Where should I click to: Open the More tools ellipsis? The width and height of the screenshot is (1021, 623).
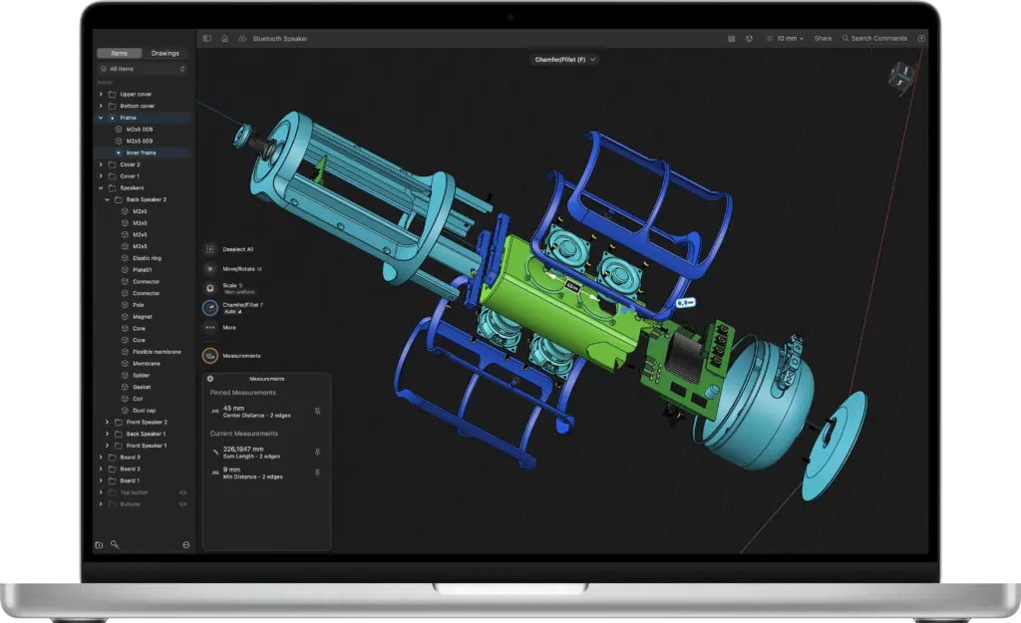point(210,327)
